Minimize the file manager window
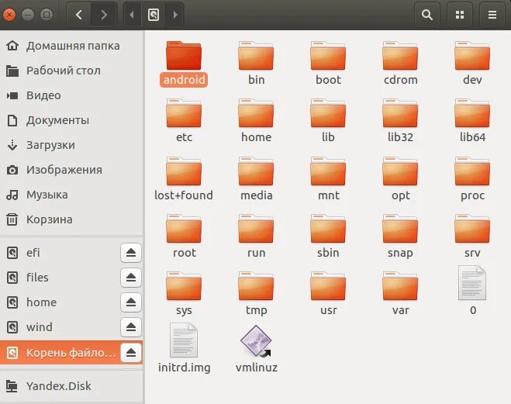 point(28,15)
